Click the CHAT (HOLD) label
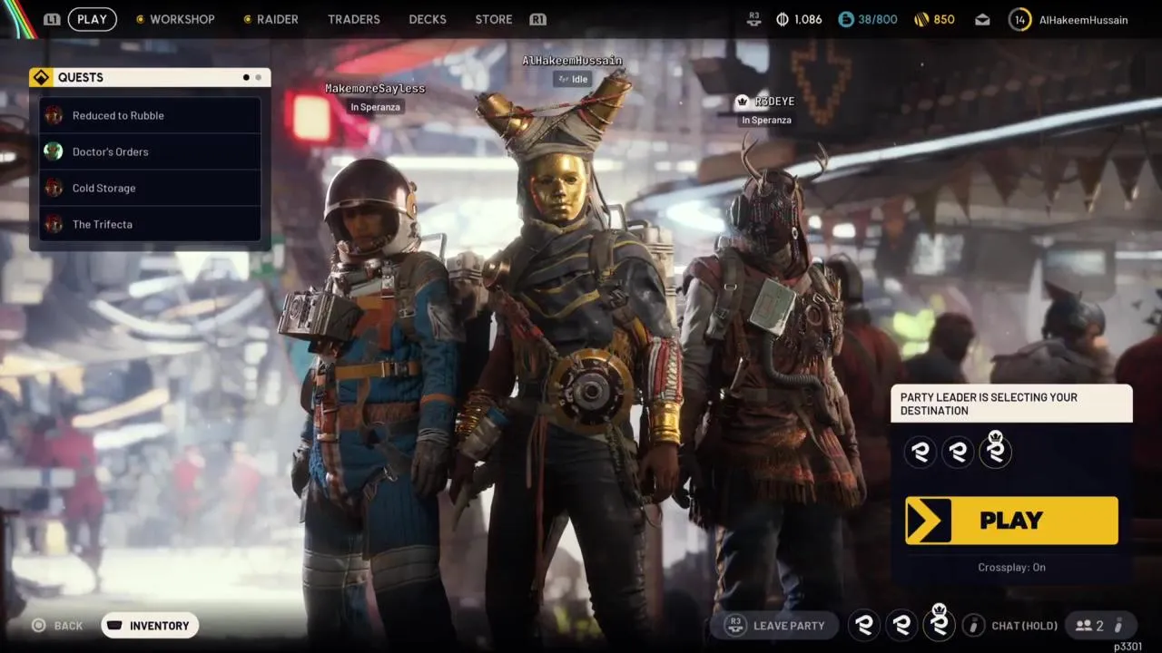The height and width of the screenshot is (653, 1162). click(1025, 626)
